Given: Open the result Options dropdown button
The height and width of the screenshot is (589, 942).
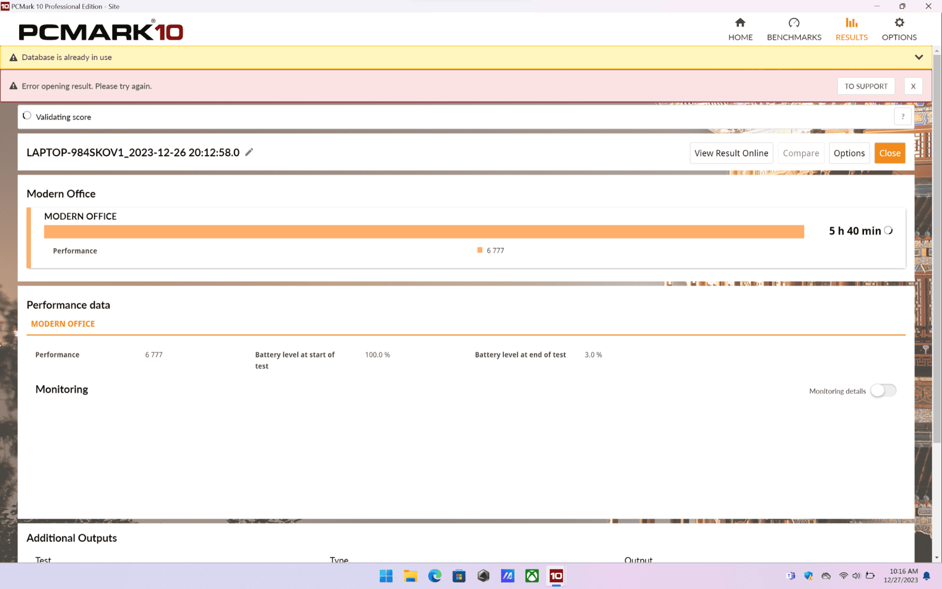Looking at the screenshot, I should coord(849,153).
